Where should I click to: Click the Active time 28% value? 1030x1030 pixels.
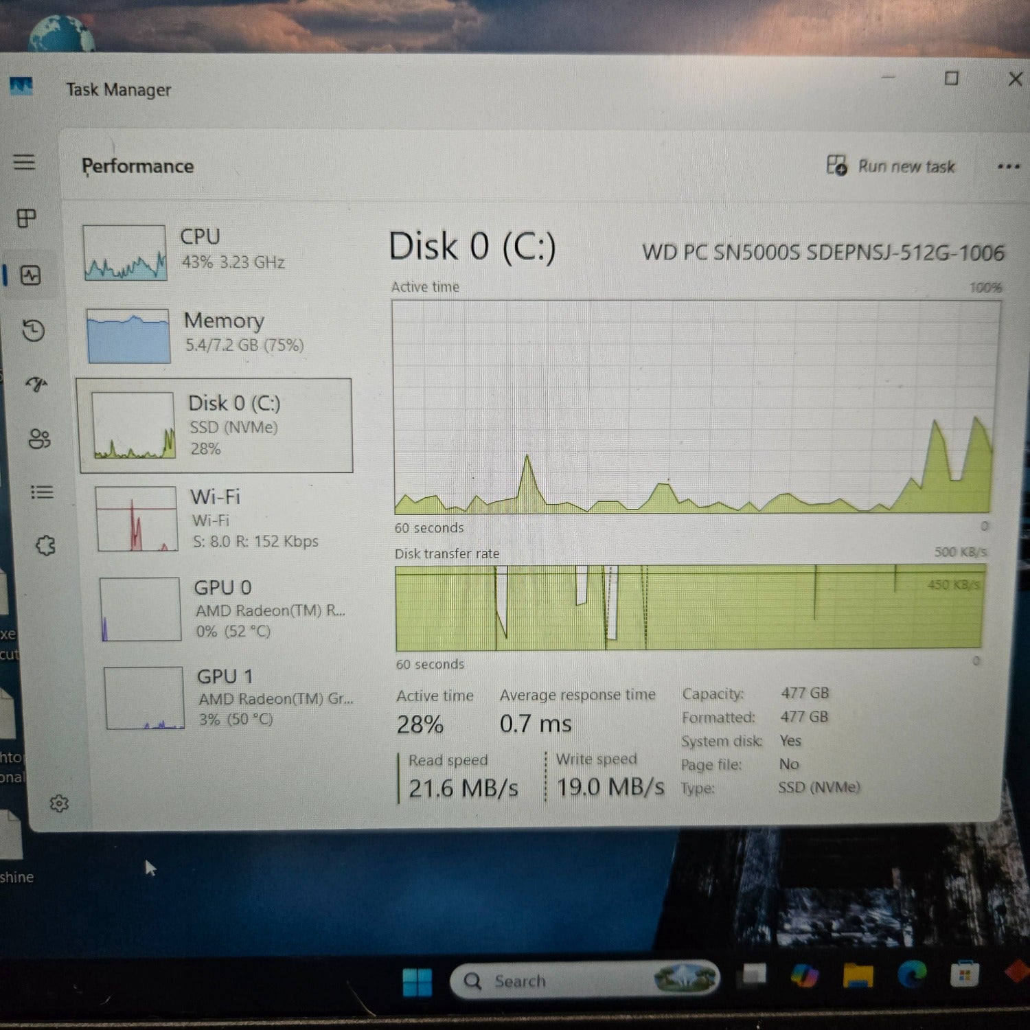pos(420,724)
